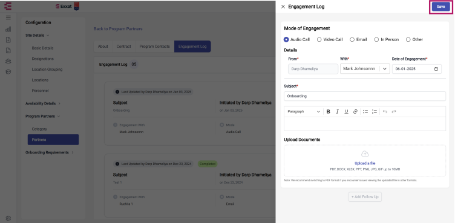Click the Exxat logo at top left

point(8,6)
